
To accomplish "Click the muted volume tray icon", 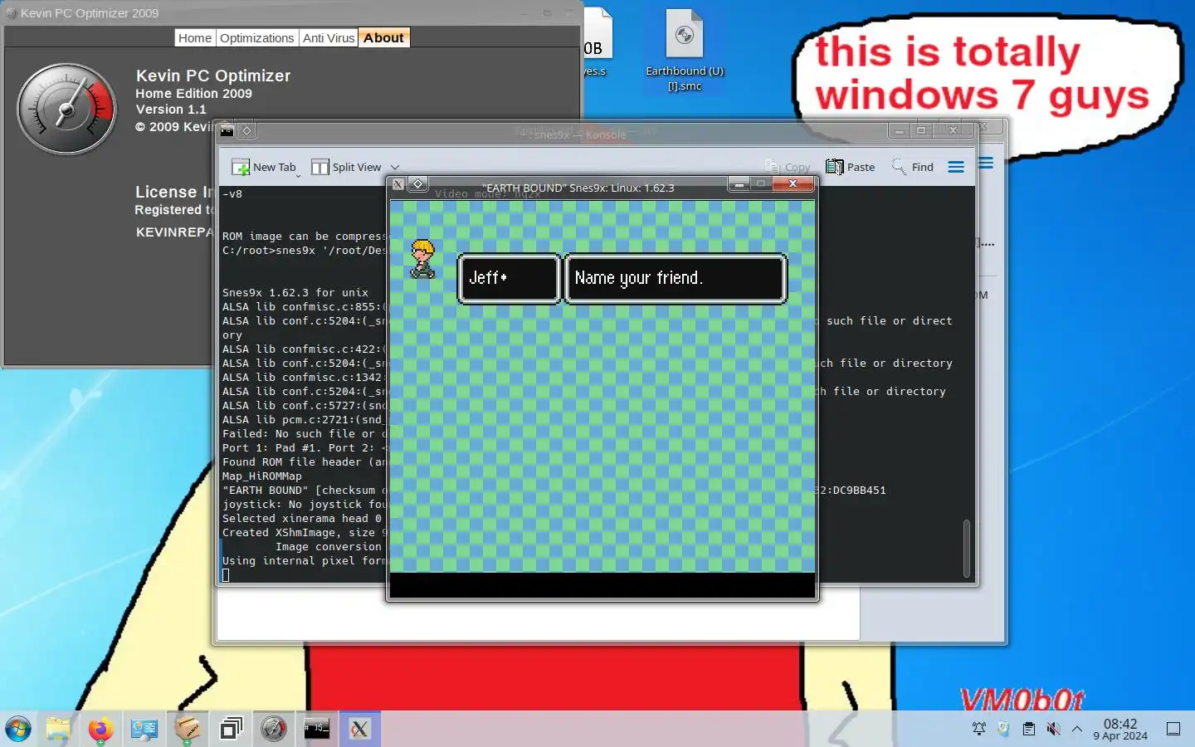I will tap(1053, 730).
